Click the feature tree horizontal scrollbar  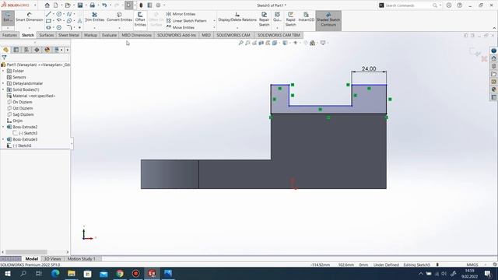click(26, 252)
